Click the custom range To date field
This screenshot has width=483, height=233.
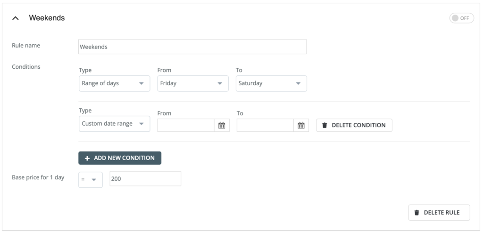point(266,125)
